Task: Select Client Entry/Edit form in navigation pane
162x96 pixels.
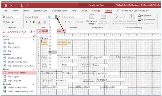Action: point(19,73)
